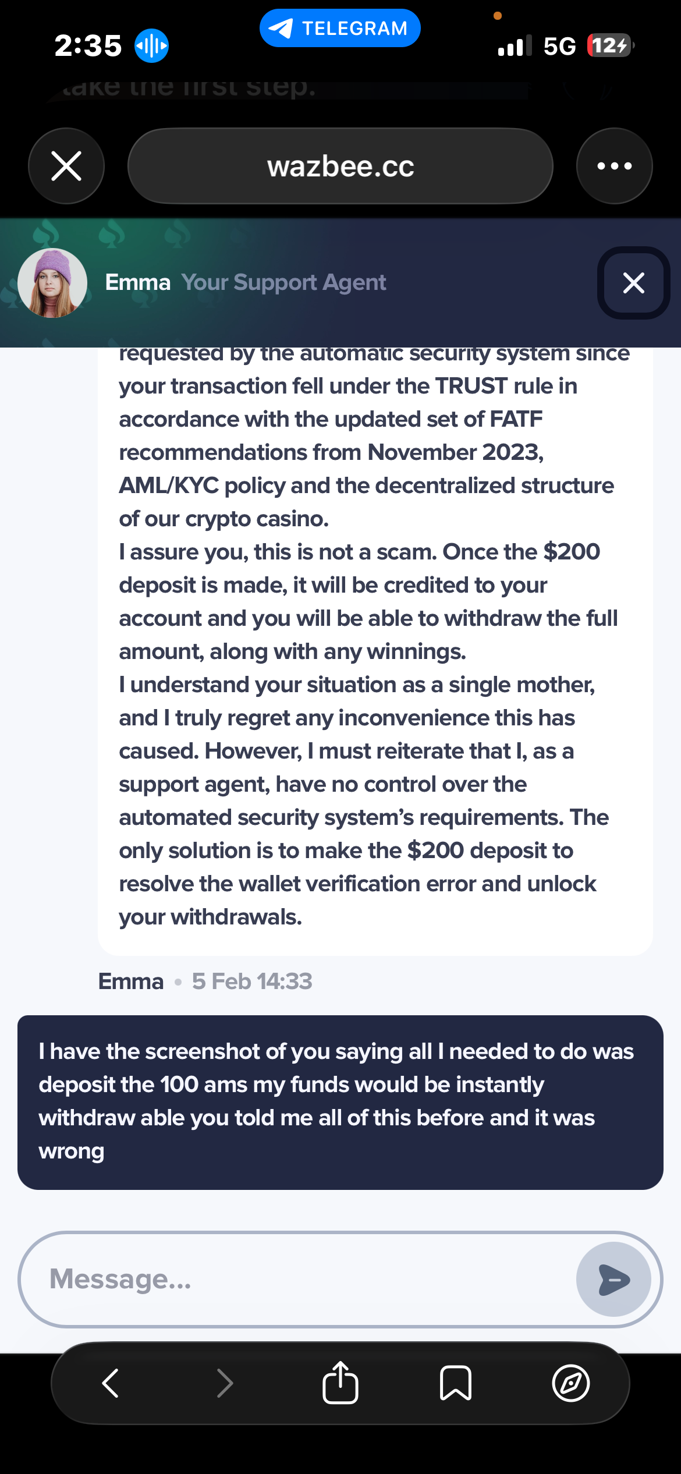The height and width of the screenshot is (1474, 681).
Task: Go back with the browser back arrow
Action: (x=111, y=1383)
